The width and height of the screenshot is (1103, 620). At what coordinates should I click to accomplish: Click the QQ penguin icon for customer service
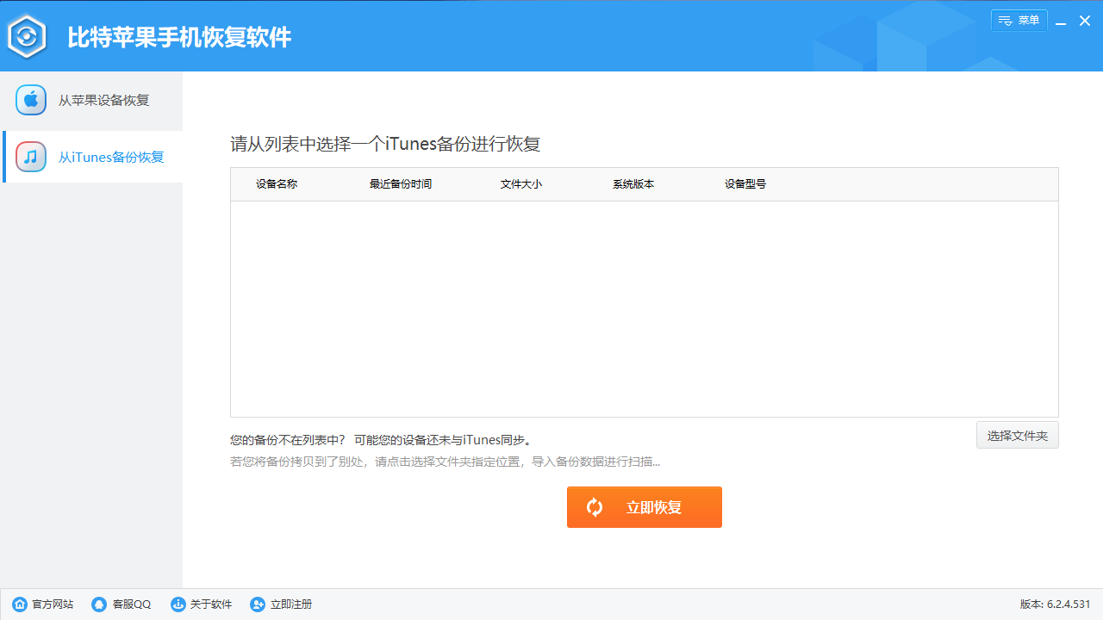[x=97, y=604]
